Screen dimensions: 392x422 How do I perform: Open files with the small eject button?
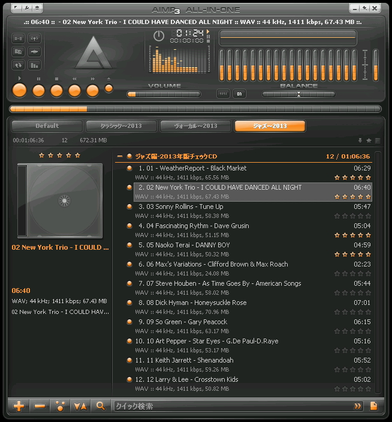(x=109, y=88)
